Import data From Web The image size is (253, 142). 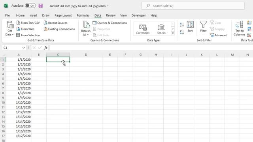click(25, 29)
